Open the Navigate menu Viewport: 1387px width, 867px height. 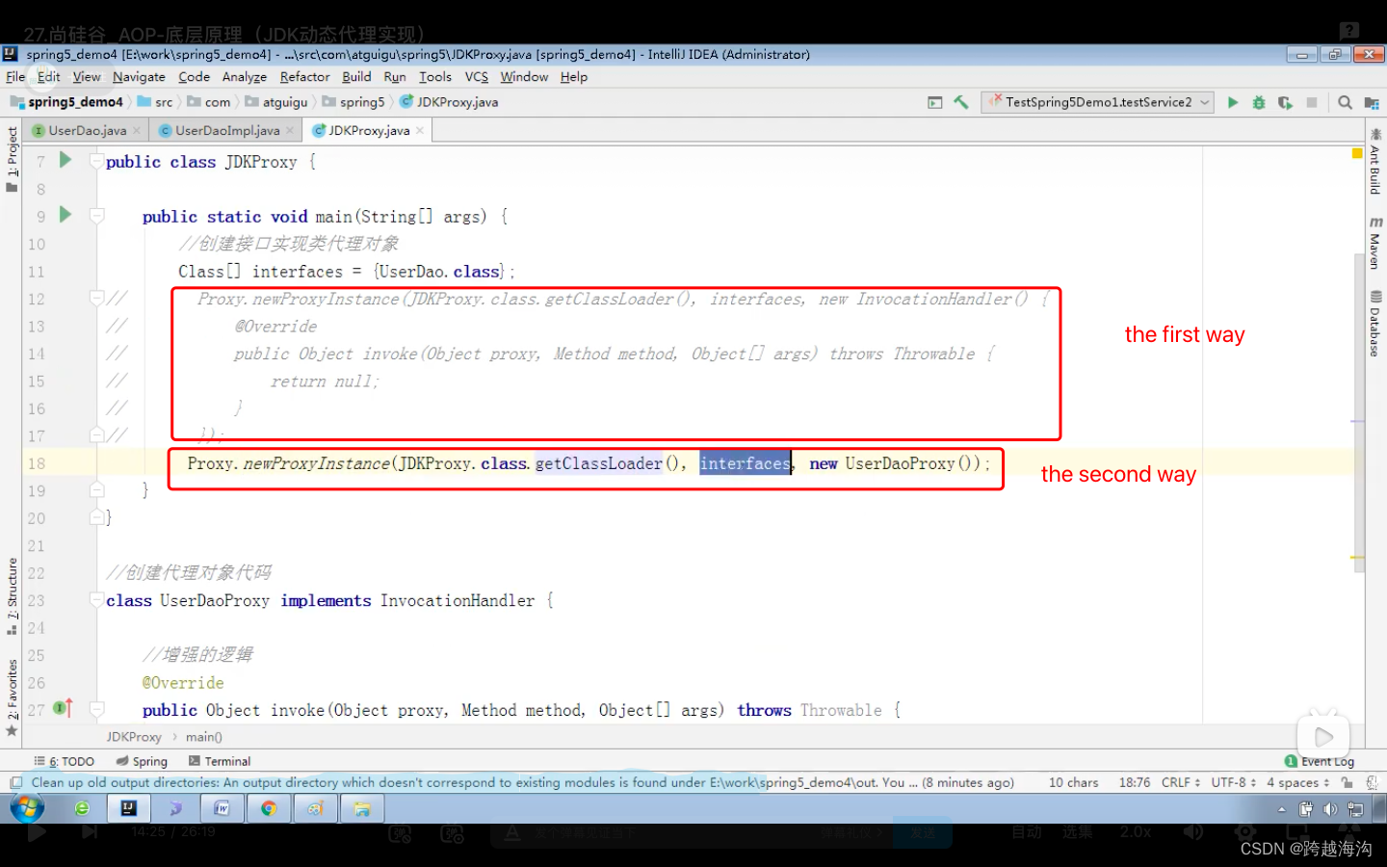tap(139, 77)
